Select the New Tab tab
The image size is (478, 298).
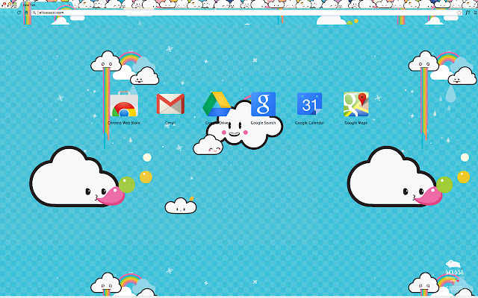coord(46,5)
